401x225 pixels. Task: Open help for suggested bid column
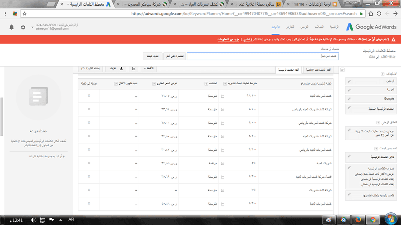(x=154, y=84)
